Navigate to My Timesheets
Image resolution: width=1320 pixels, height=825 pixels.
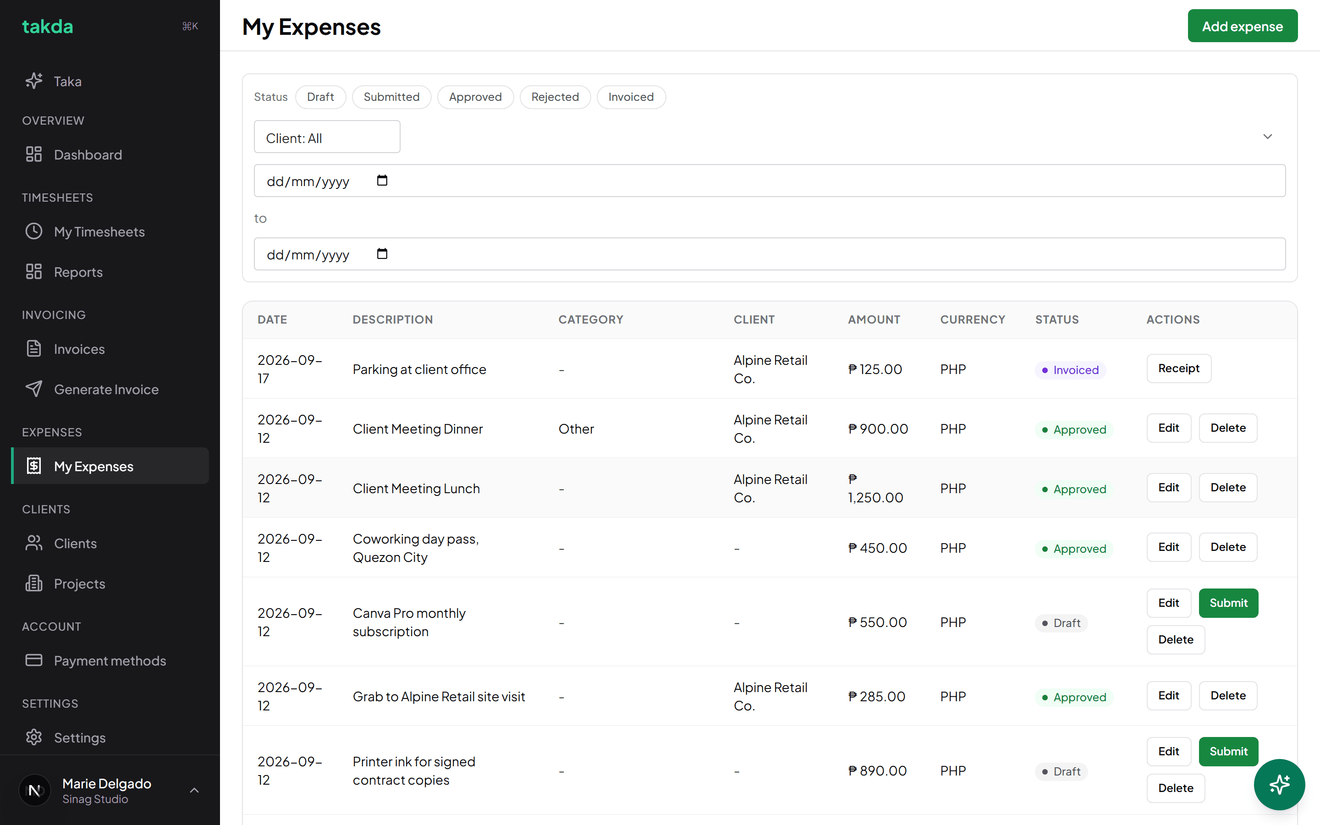pos(110,231)
